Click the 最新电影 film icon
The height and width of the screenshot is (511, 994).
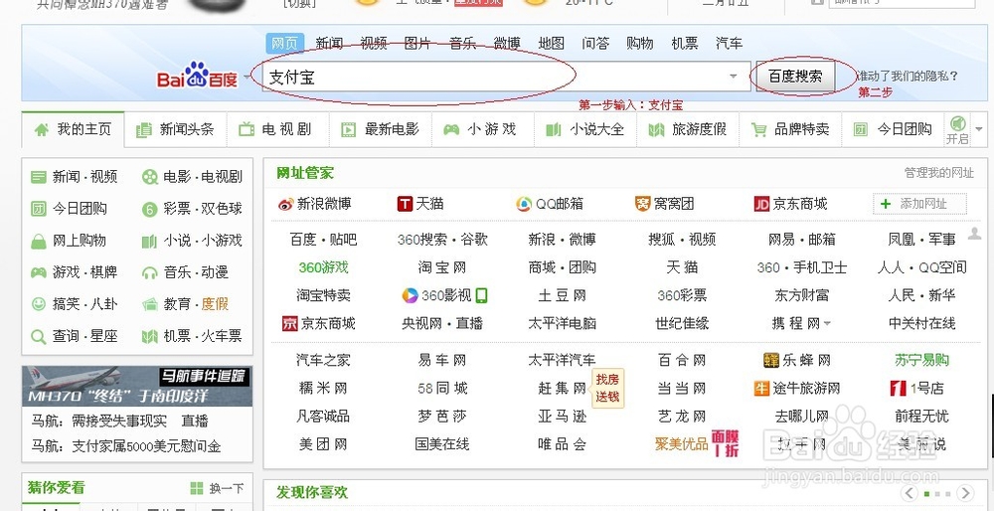[349, 130]
